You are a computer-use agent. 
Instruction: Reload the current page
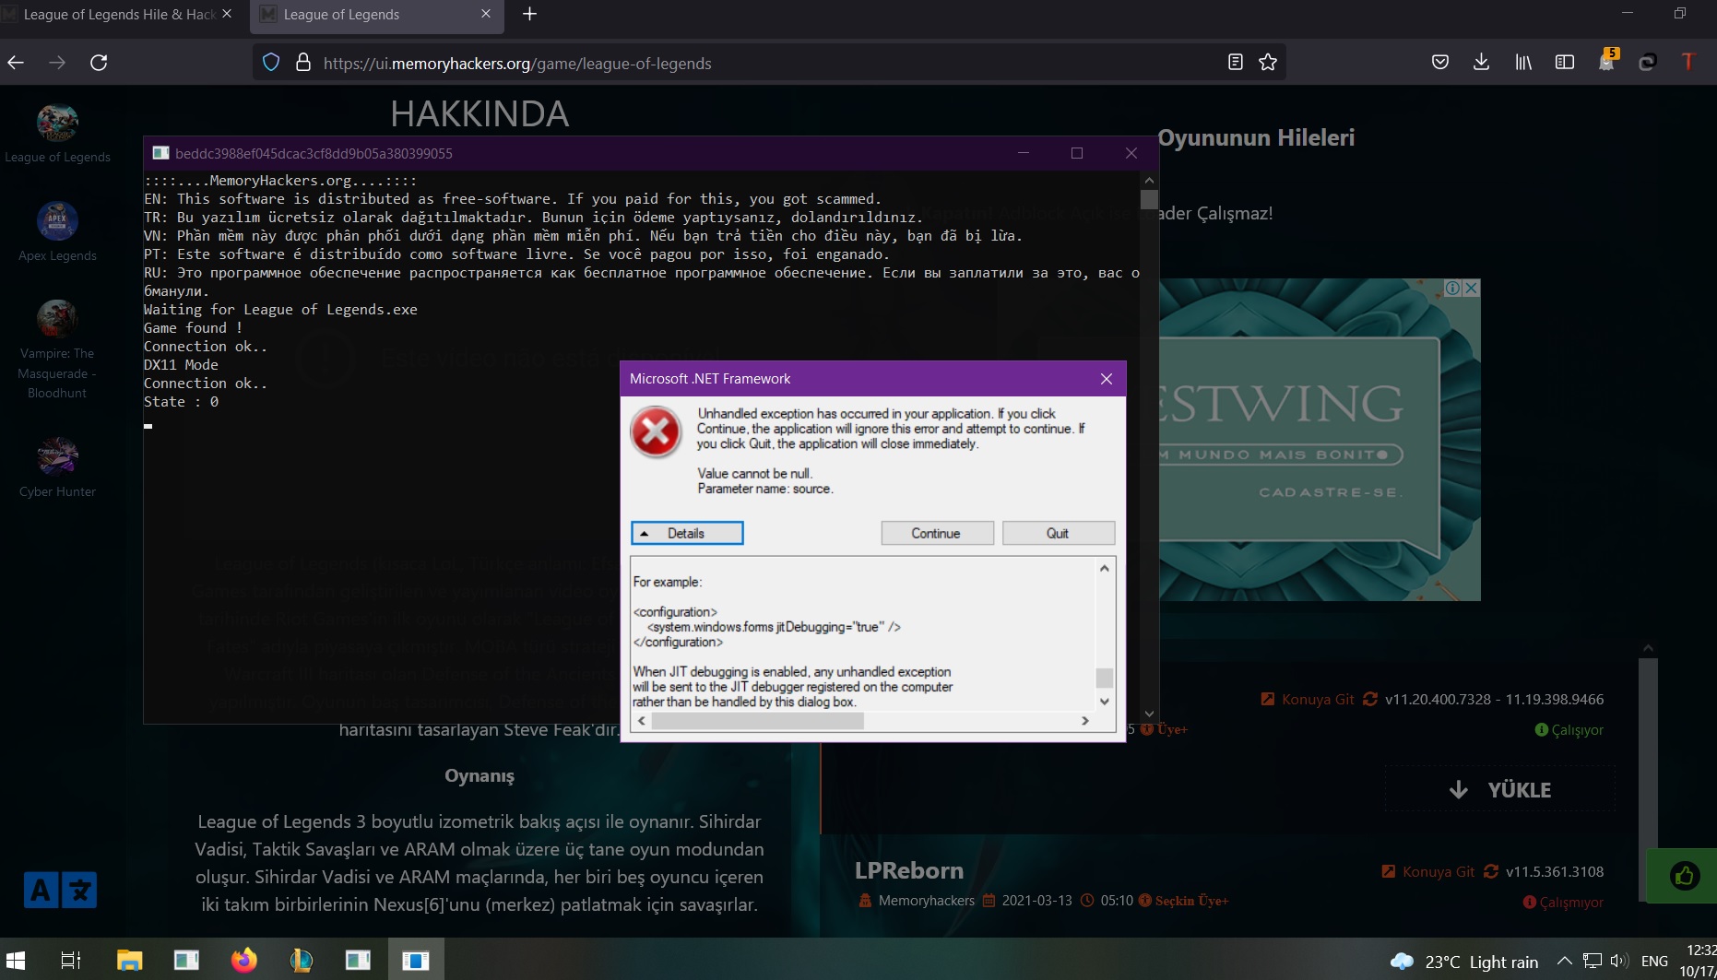[99, 63]
